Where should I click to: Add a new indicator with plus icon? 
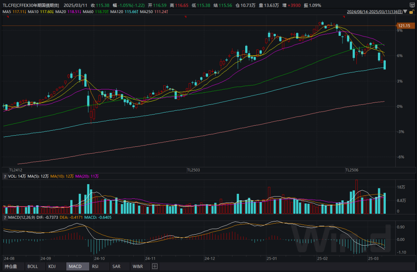pos(154,266)
